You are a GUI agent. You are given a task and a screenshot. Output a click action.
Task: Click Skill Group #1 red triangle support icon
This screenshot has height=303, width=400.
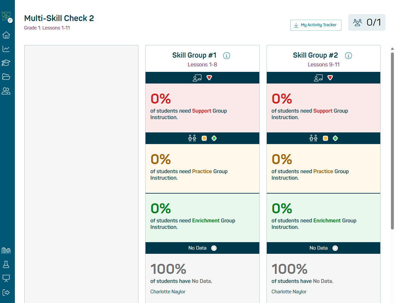pos(209,78)
